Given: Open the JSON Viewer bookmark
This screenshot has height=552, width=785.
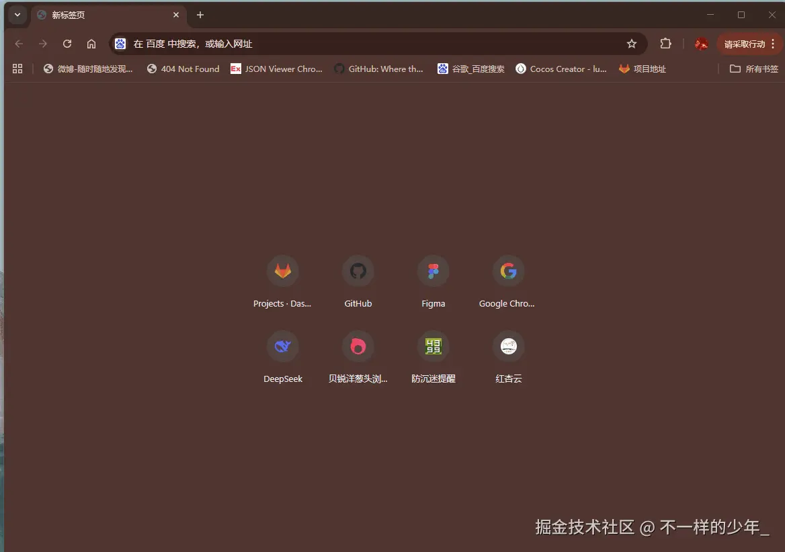Looking at the screenshot, I should 276,69.
